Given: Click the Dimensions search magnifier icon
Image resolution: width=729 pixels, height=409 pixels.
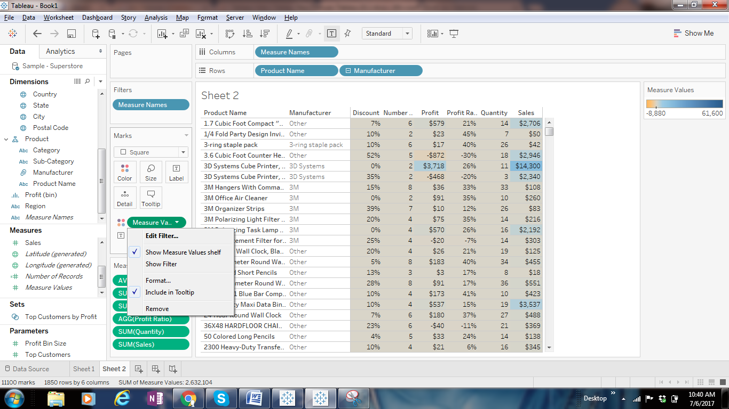Looking at the screenshot, I should click(x=88, y=81).
